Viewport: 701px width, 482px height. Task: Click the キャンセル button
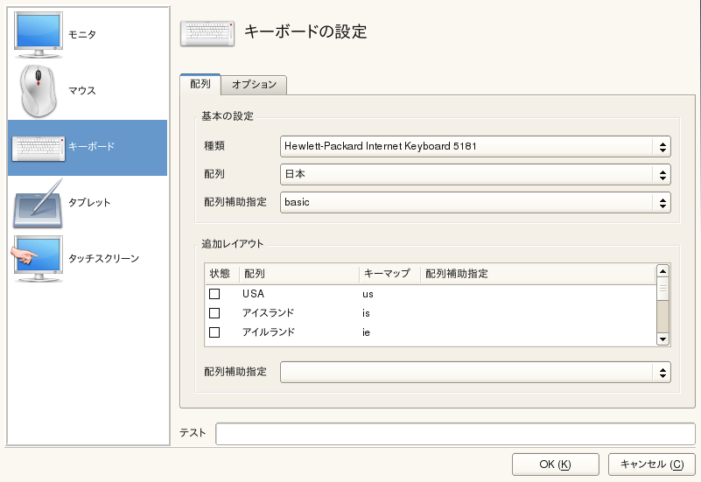pos(651,464)
